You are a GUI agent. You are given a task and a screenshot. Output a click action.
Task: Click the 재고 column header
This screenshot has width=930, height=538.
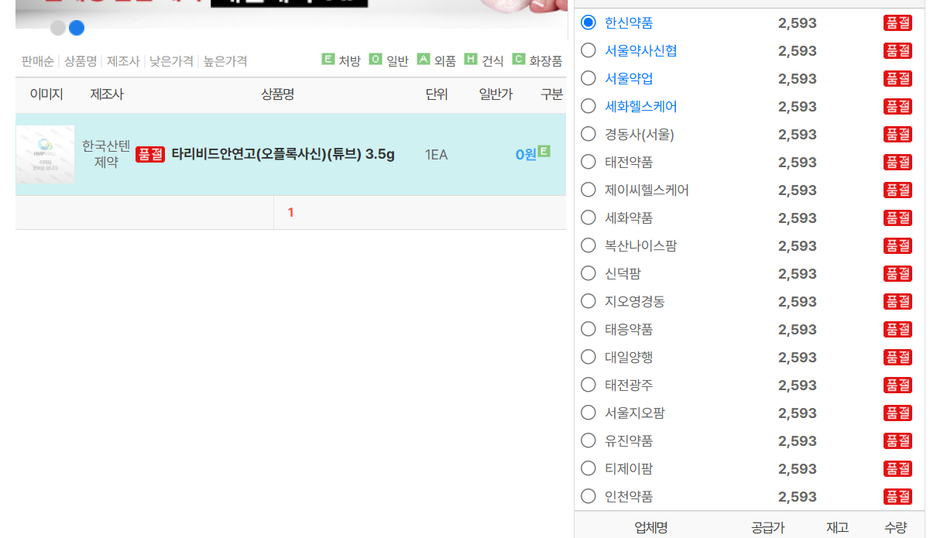tap(837, 528)
